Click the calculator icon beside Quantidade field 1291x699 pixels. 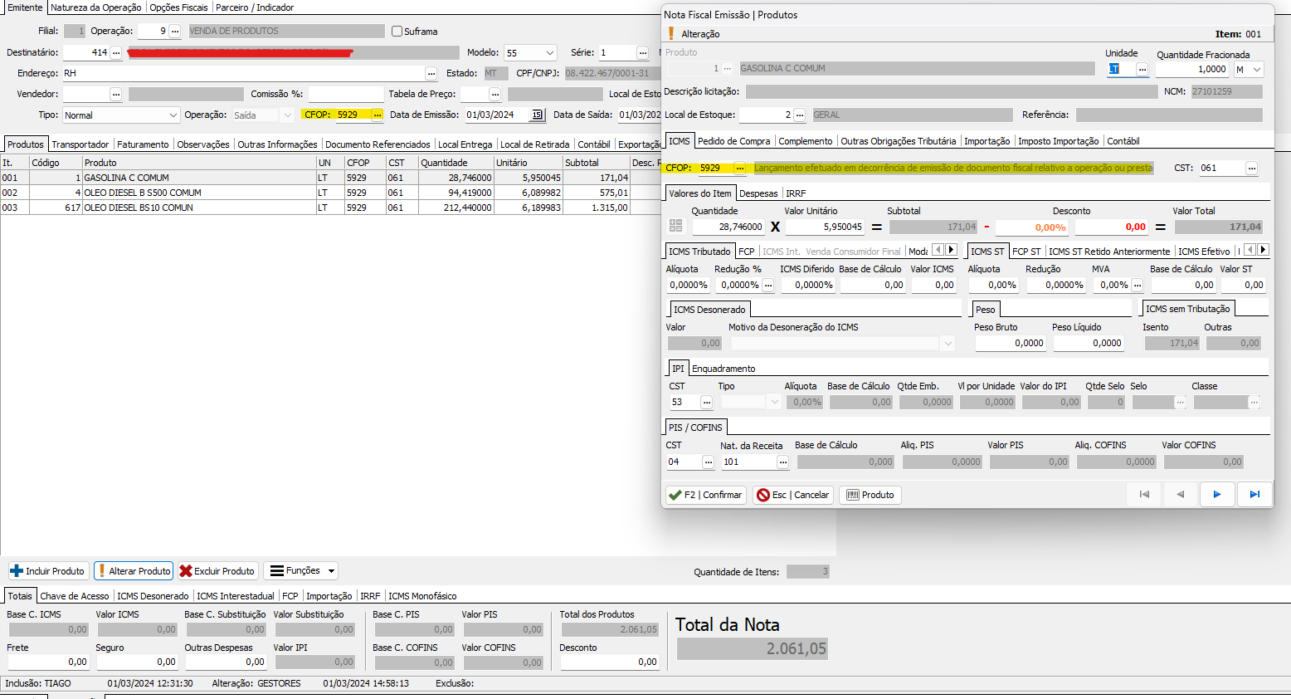[x=675, y=227]
